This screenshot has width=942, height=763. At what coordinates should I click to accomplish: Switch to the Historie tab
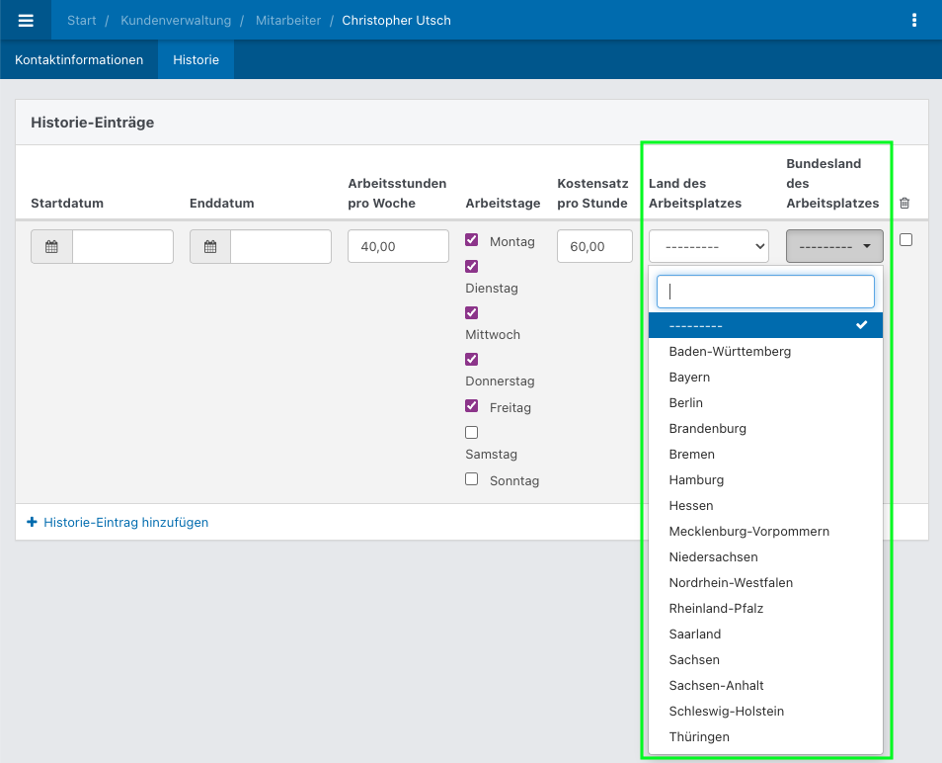tap(195, 59)
